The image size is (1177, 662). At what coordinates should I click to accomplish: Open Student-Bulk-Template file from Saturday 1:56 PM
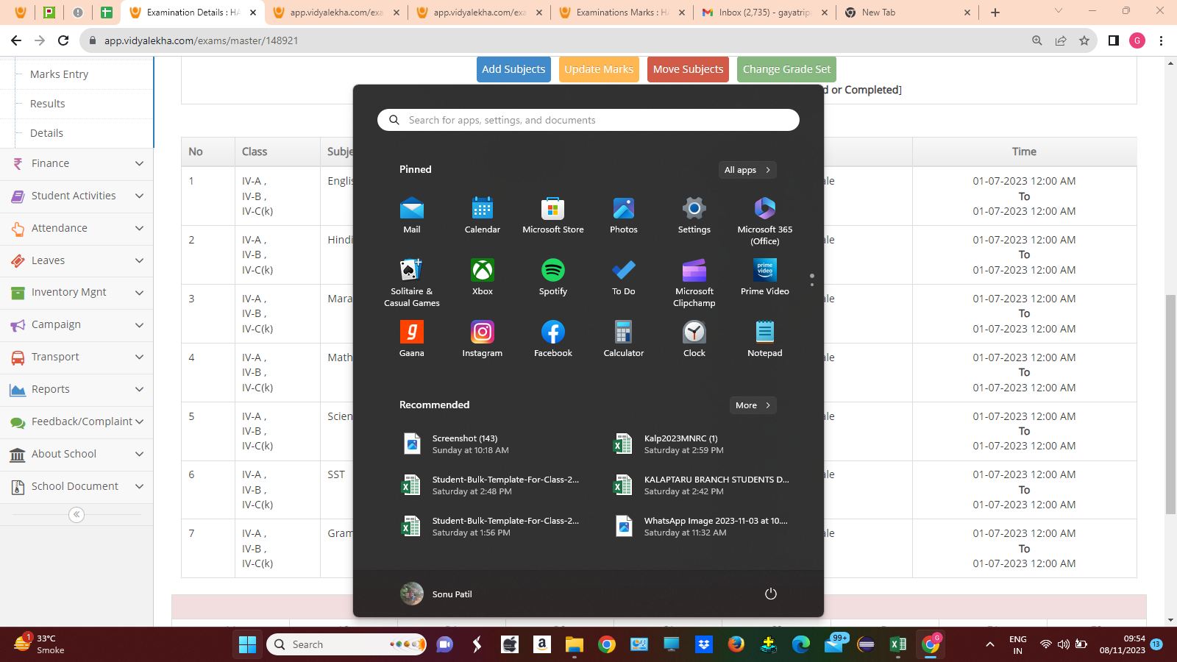490,527
